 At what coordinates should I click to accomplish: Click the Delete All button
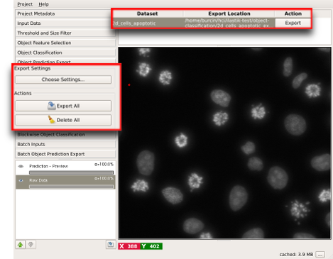coord(63,120)
